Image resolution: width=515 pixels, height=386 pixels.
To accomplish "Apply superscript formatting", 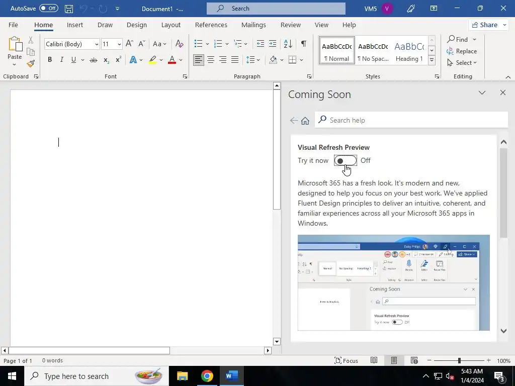I will tap(118, 59).
